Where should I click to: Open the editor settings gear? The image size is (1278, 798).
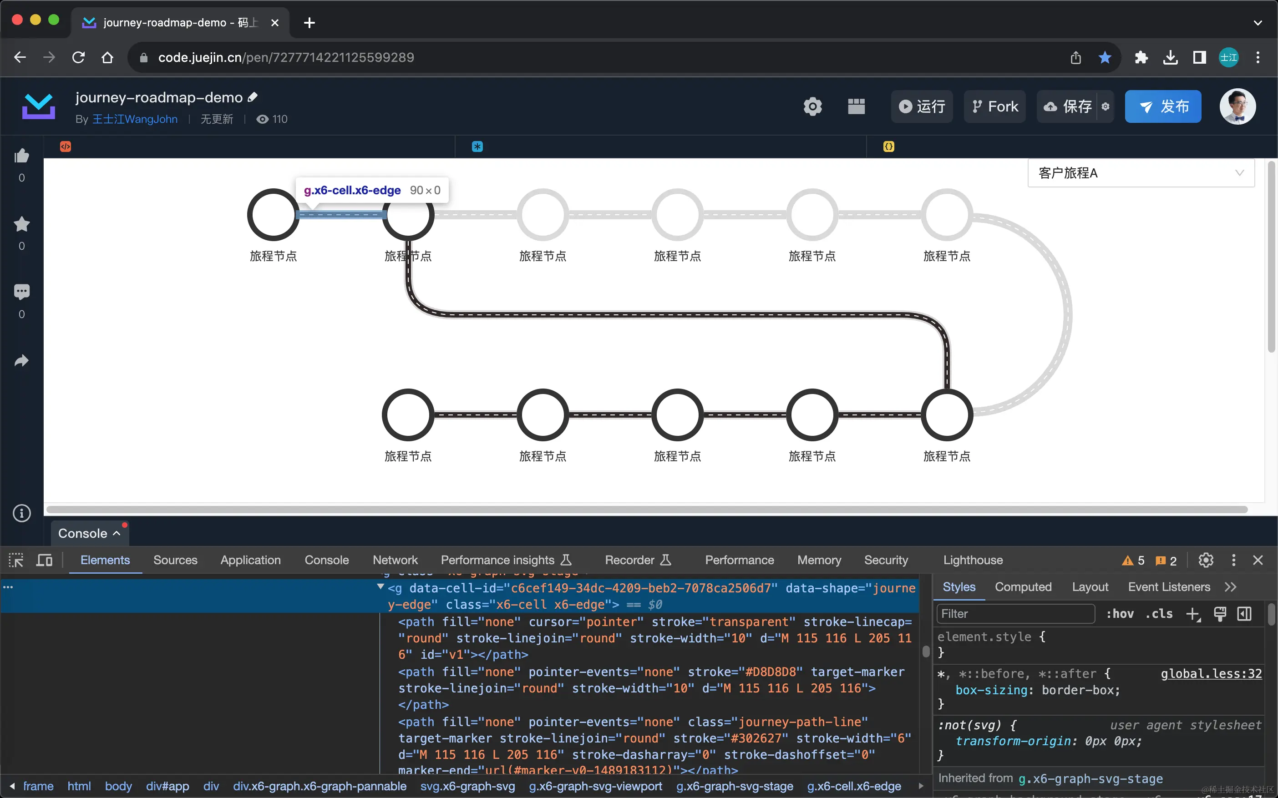(812, 106)
